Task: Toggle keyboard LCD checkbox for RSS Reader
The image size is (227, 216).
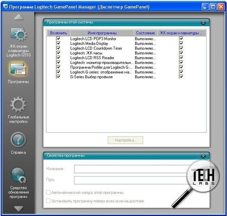Action: [x=181, y=58]
